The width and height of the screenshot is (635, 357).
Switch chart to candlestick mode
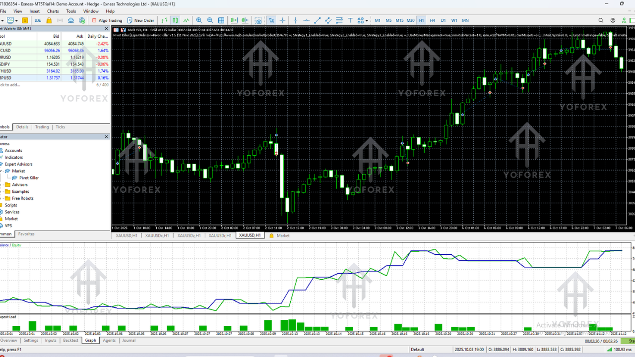(175, 20)
